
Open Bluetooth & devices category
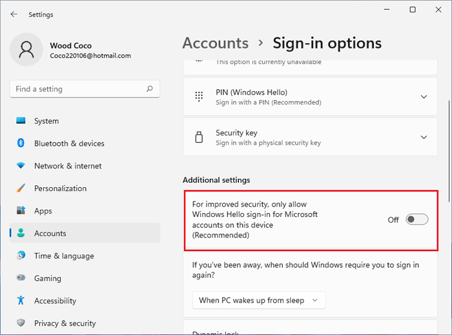[85, 143]
